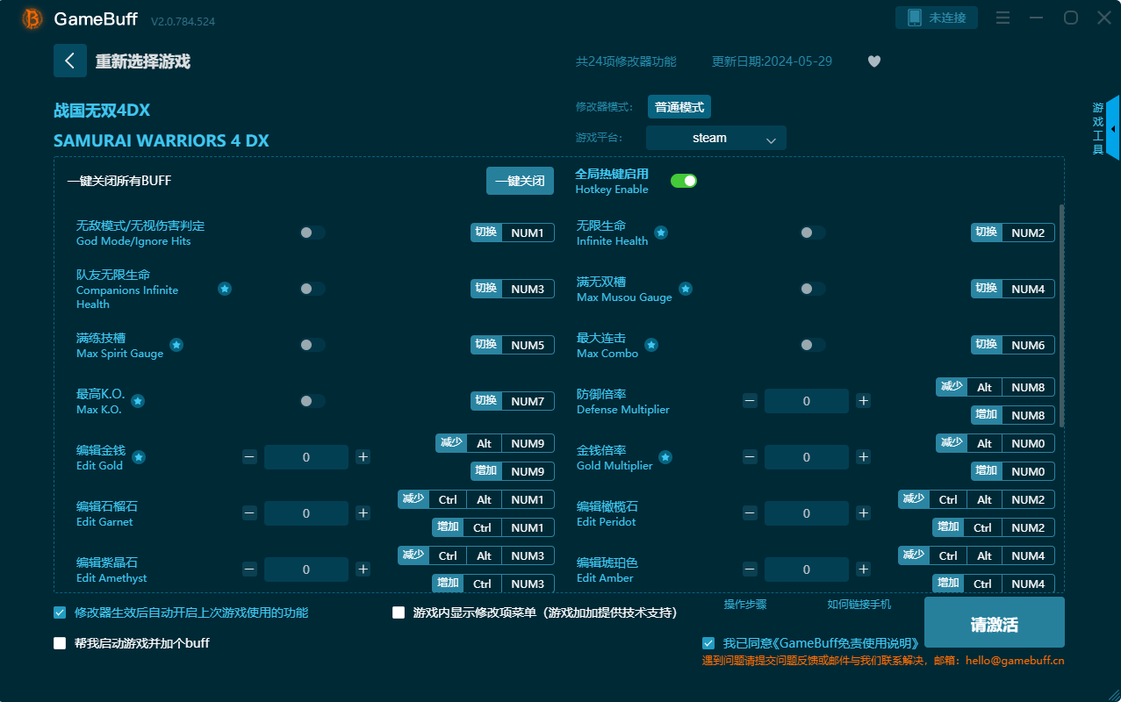Toggle Max K.O. switch
The width and height of the screenshot is (1121, 702).
coord(313,401)
